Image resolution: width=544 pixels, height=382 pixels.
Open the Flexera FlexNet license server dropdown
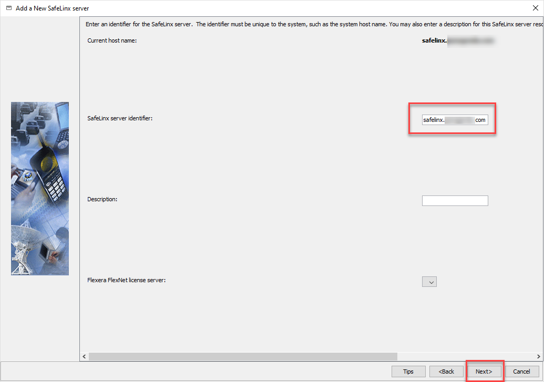coord(429,282)
